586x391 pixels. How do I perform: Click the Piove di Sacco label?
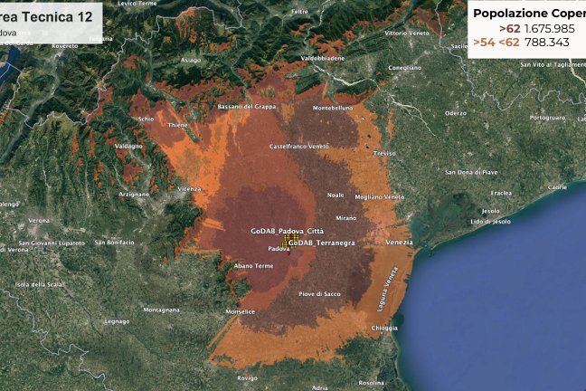[320, 294]
